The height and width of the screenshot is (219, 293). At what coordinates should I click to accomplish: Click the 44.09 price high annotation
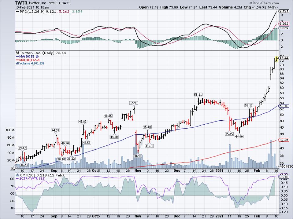(55, 130)
